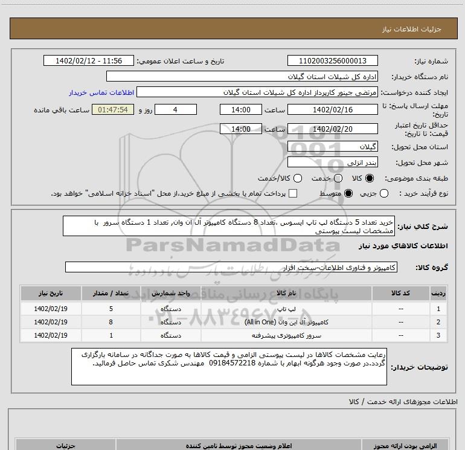Click the جزئیات permits column header
Viewport: 465px width, 450px height.
66,446
